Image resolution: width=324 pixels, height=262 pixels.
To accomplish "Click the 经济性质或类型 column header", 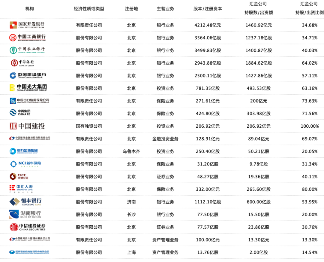I will tap(89, 9).
